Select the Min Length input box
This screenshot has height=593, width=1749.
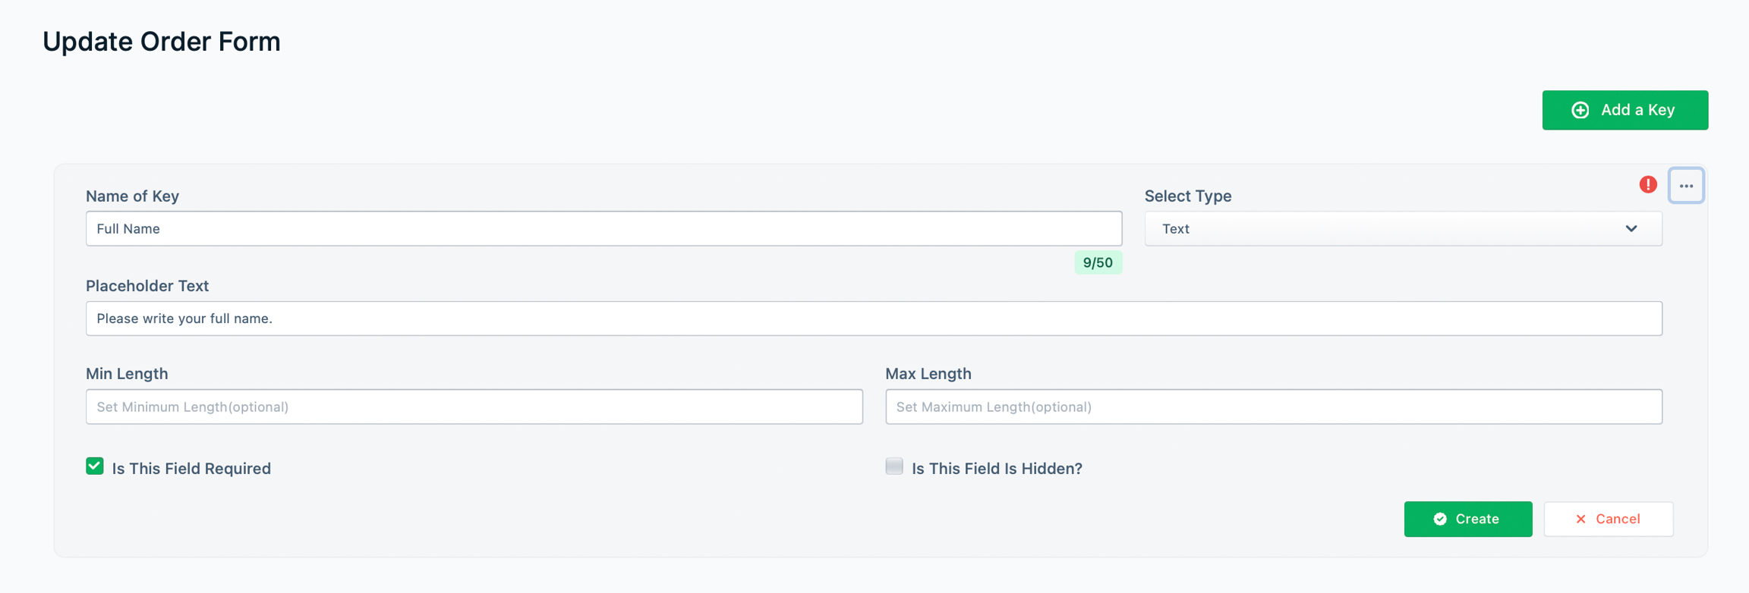tap(474, 406)
